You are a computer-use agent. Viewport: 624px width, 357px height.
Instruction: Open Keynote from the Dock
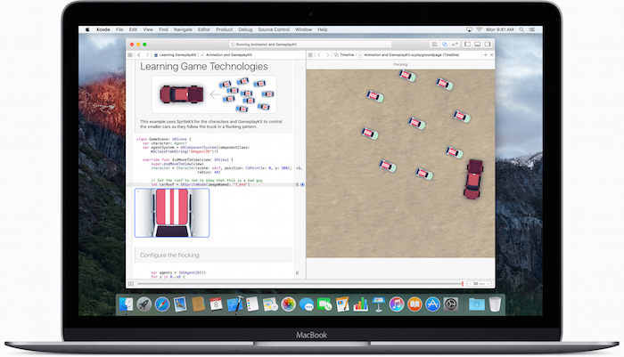pyautogui.click(x=379, y=305)
